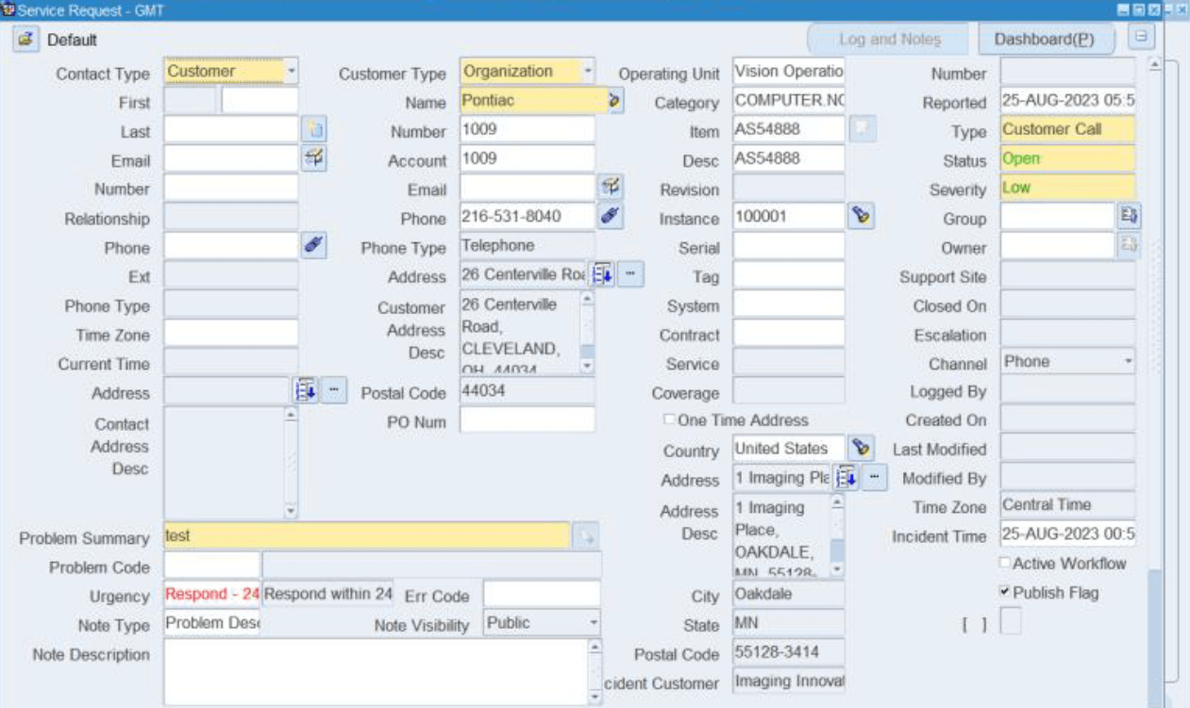Click the Category field COMPUTER.NC
This screenshot has height=708, width=1190.
[x=789, y=101]
